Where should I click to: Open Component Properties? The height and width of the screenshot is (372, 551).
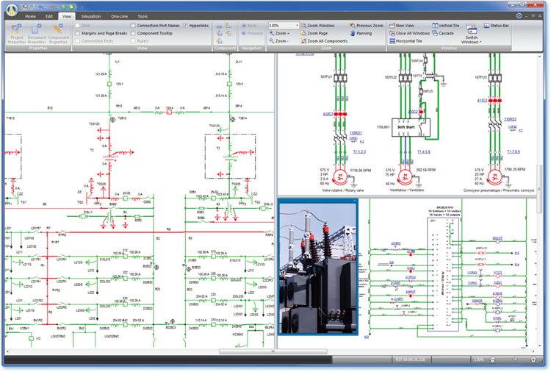(58, 34)
